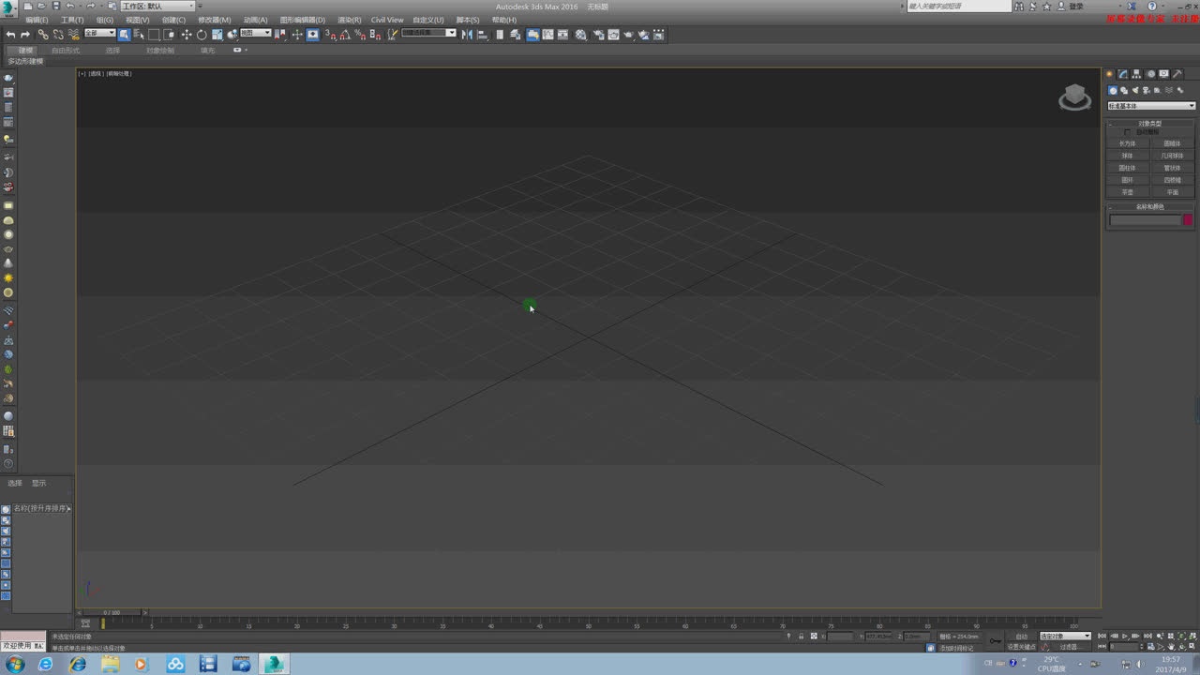
Task: Open the Utilities panel hammer icon
Action: 1177,73
